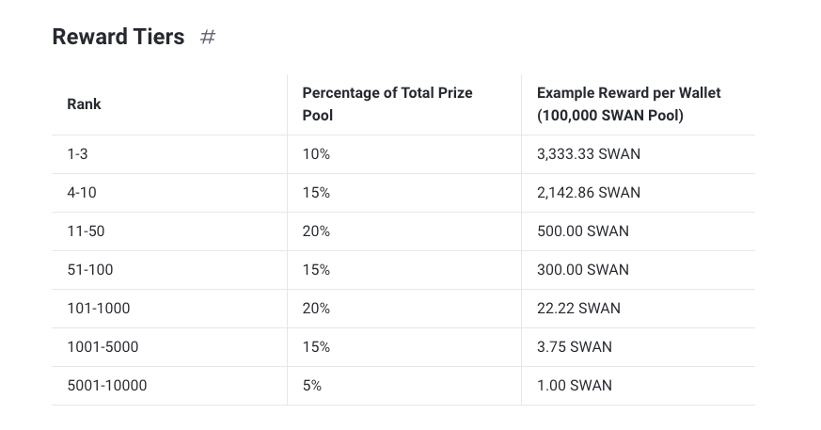This screenshot has width=821, height=430.
Task: Click the 3,333.33 SWAN reward value
Action: (589, 154)
